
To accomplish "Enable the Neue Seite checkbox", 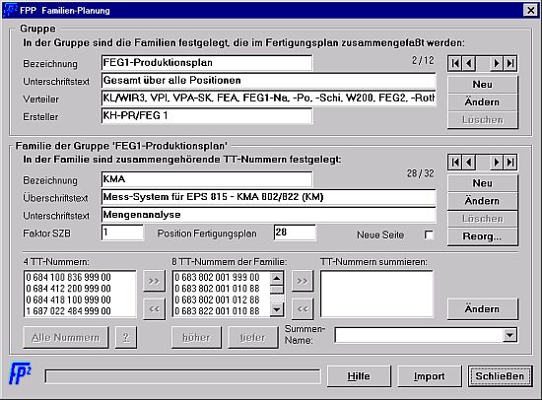I will (429, 234).
